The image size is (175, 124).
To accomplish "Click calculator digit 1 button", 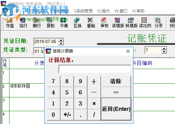I will click(53, 103).
